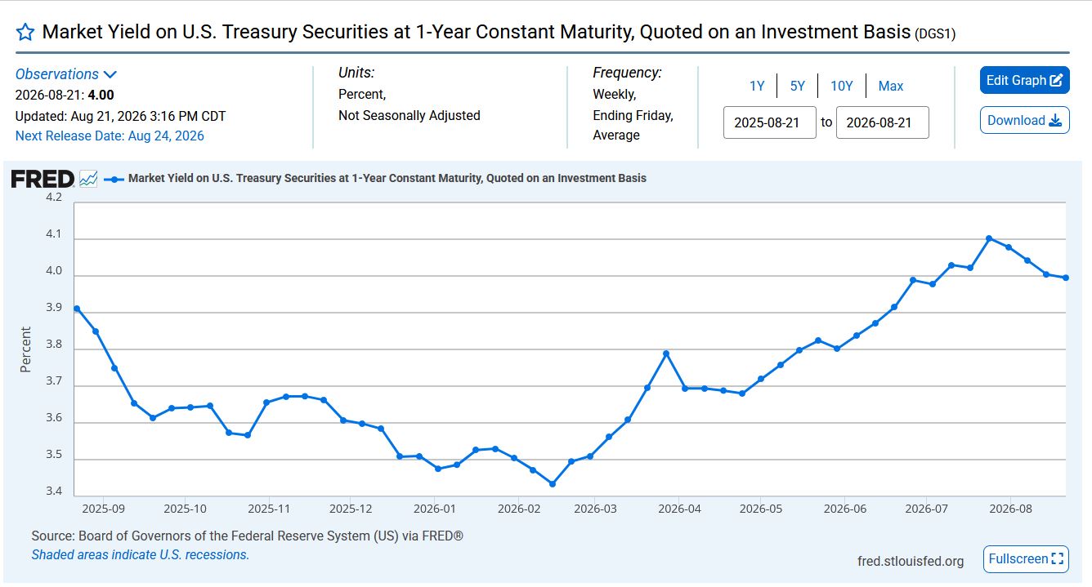Click the 3.4 y-axis label

53,491
